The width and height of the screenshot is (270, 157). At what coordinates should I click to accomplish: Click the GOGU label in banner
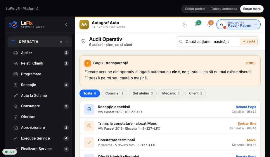pyautogui.click(x=251, y=63)
